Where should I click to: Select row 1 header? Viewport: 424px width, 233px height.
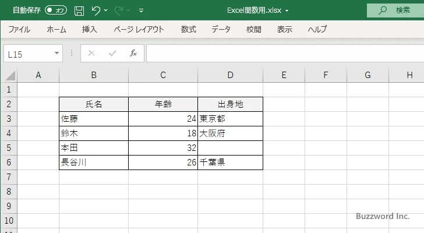tap(9, 90)
